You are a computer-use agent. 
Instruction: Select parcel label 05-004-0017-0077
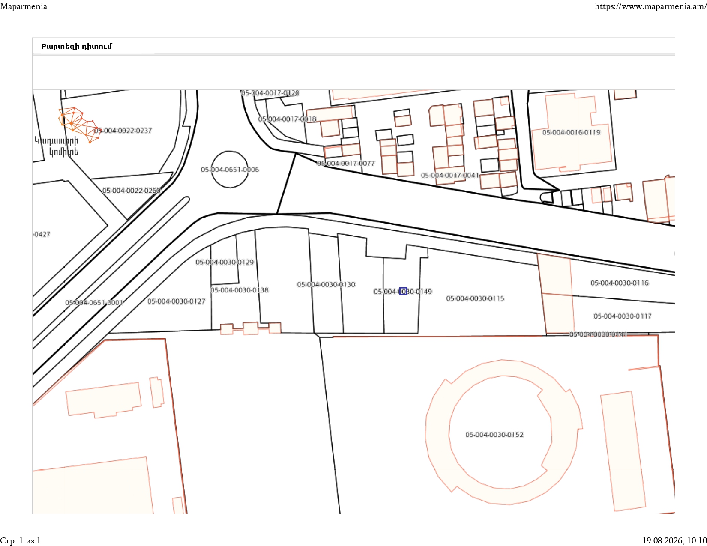pyautogui.click(x=346, y=163)
